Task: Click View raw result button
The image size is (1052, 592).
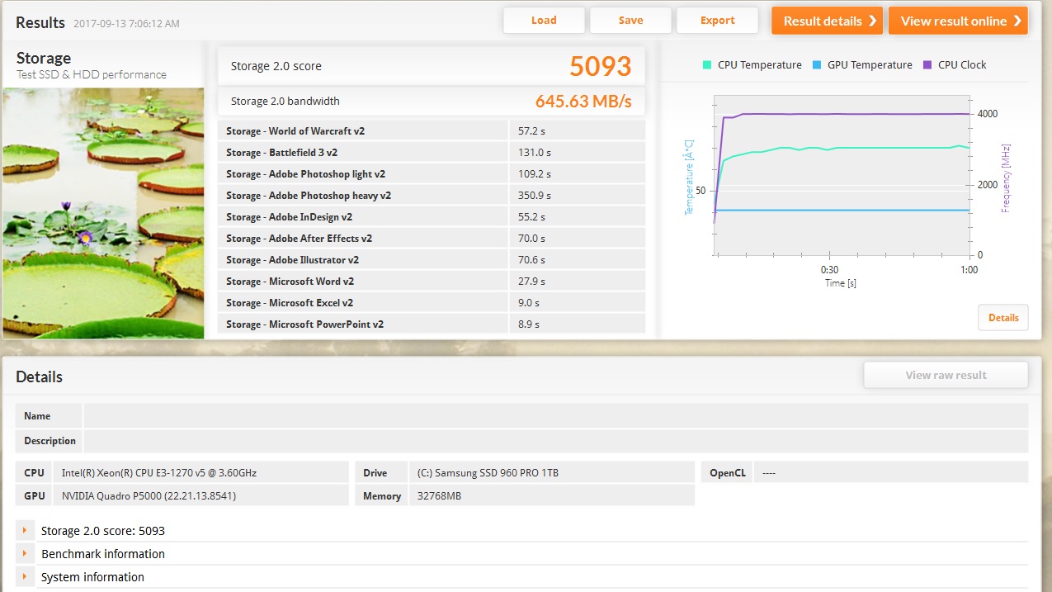Action: [x=946, y=375]
